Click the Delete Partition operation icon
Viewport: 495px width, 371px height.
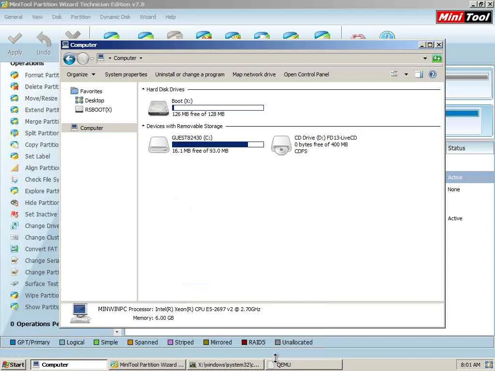point(15,86)
